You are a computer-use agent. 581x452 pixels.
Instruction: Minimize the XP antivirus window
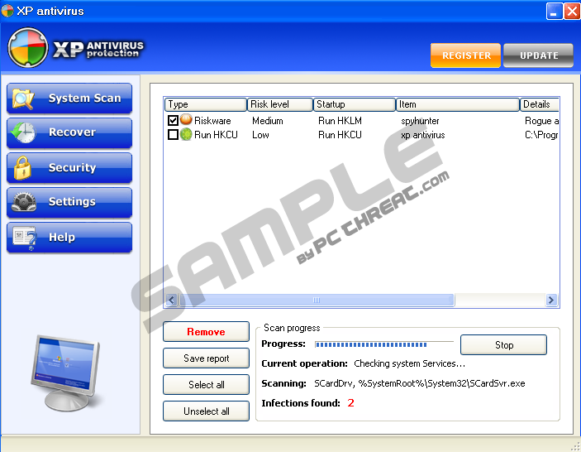(555, 11)
